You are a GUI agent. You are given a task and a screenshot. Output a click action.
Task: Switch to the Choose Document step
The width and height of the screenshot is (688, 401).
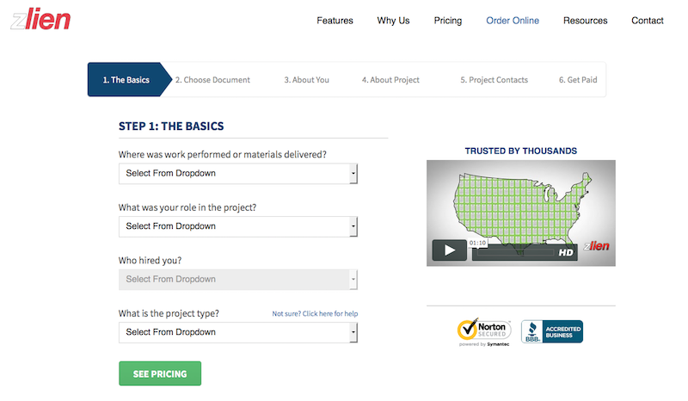coord(212,80)
